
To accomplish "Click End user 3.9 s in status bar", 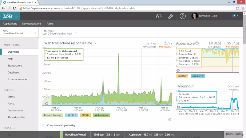I will point(103,135).
